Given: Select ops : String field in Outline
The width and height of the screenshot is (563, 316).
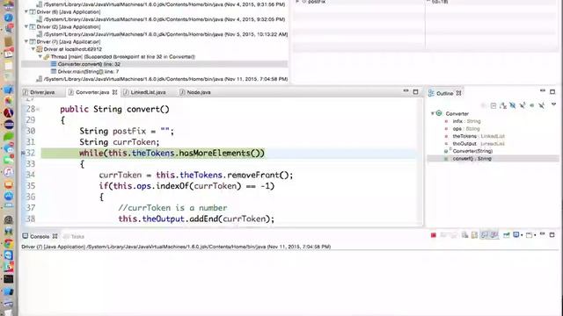Looking at the screenshot, I should pos(465,129).
